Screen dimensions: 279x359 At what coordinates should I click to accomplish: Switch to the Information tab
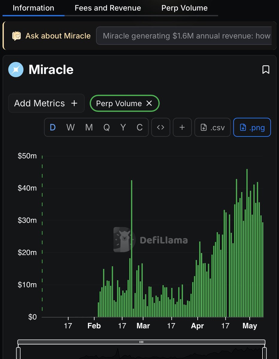(33, 8)
